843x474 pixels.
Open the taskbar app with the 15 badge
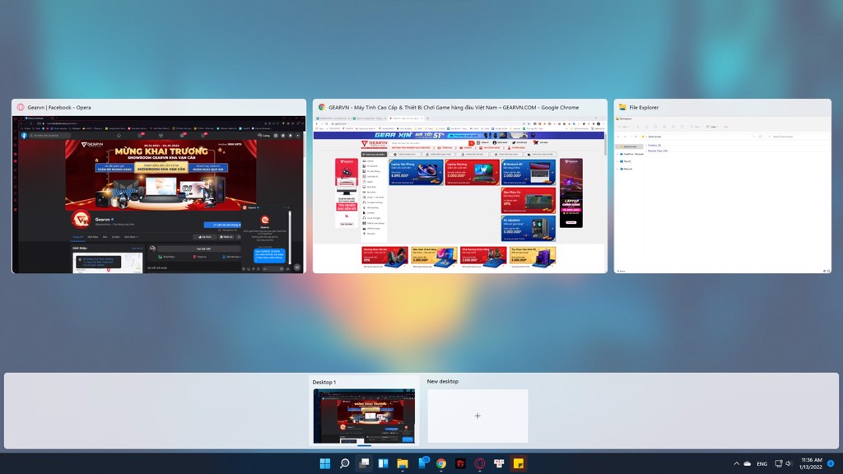[422, 462]
